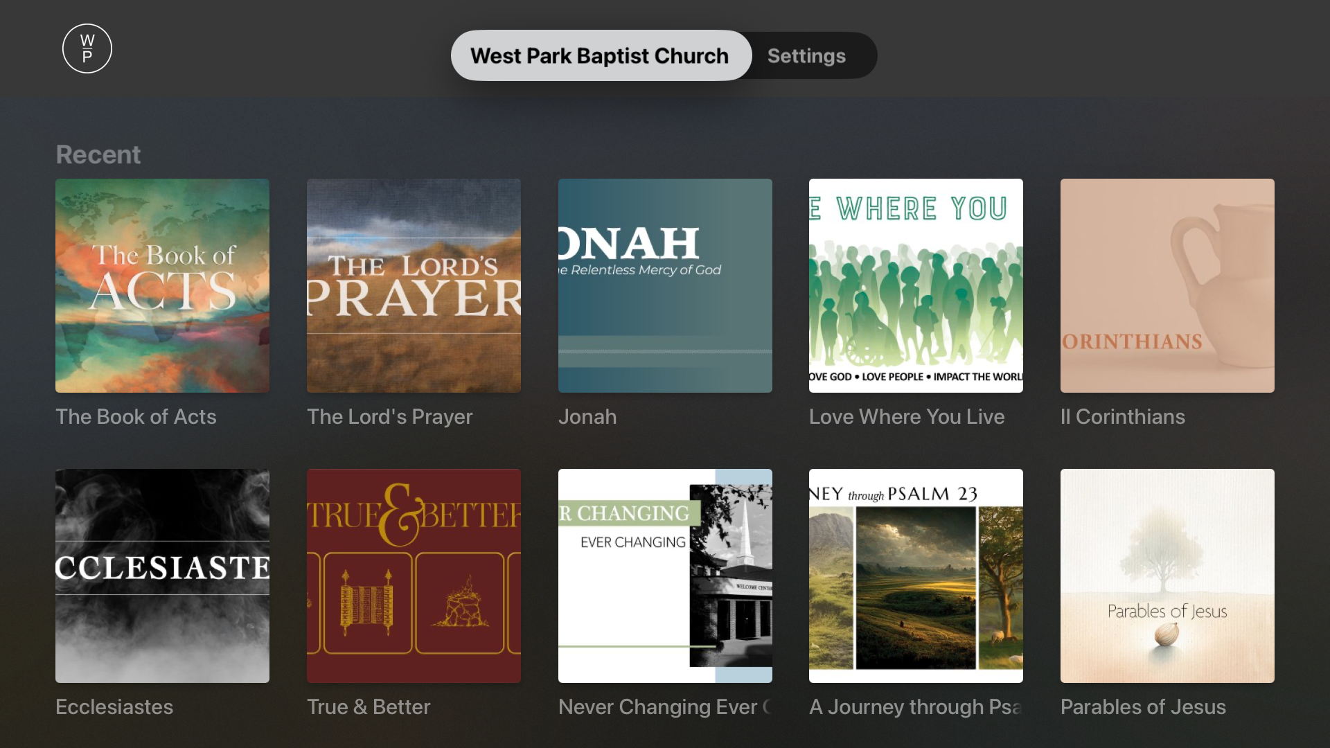Select the II Corinthians series cover
Screen dimensions: 1330x748
coord(1167,285)
